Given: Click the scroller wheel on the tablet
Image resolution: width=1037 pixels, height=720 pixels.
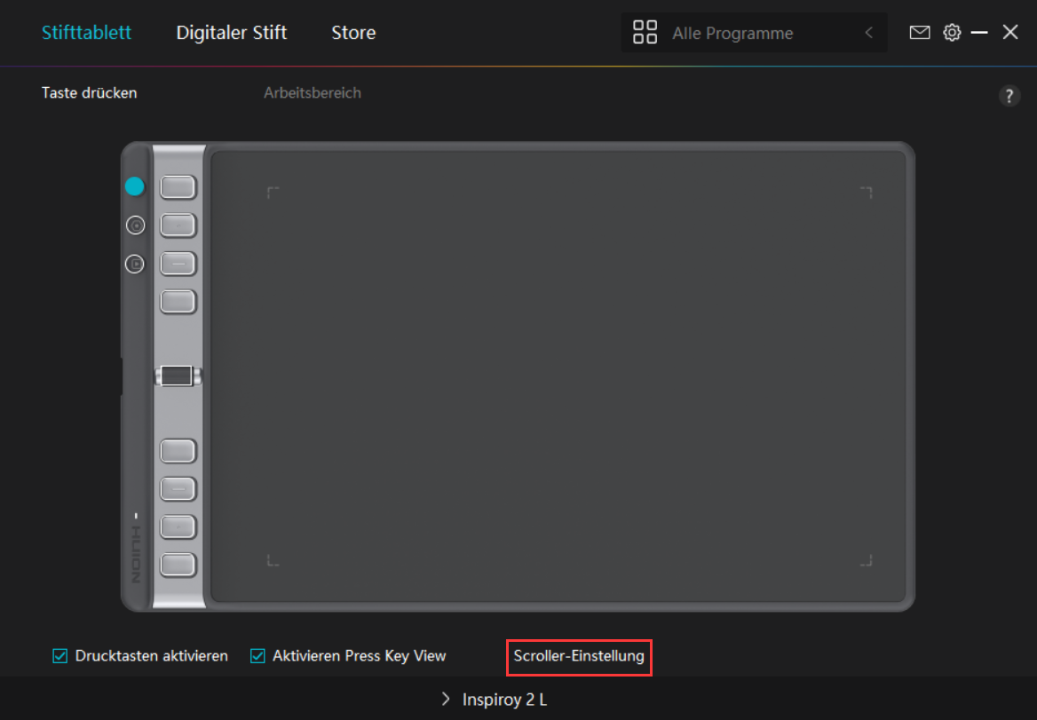Looking at the screenshot, I should pyautogui.click(x=178, y=376).
